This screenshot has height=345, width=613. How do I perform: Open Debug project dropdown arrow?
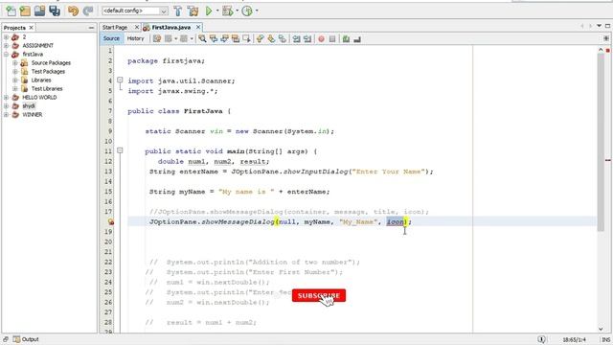238,11
